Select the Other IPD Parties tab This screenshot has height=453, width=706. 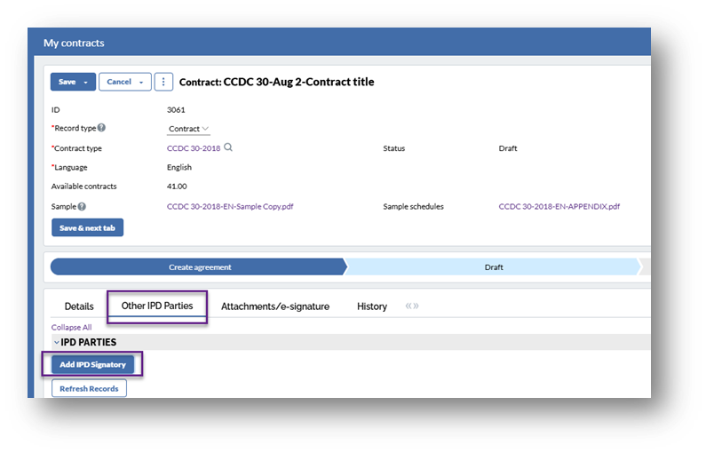click(157, 306)
